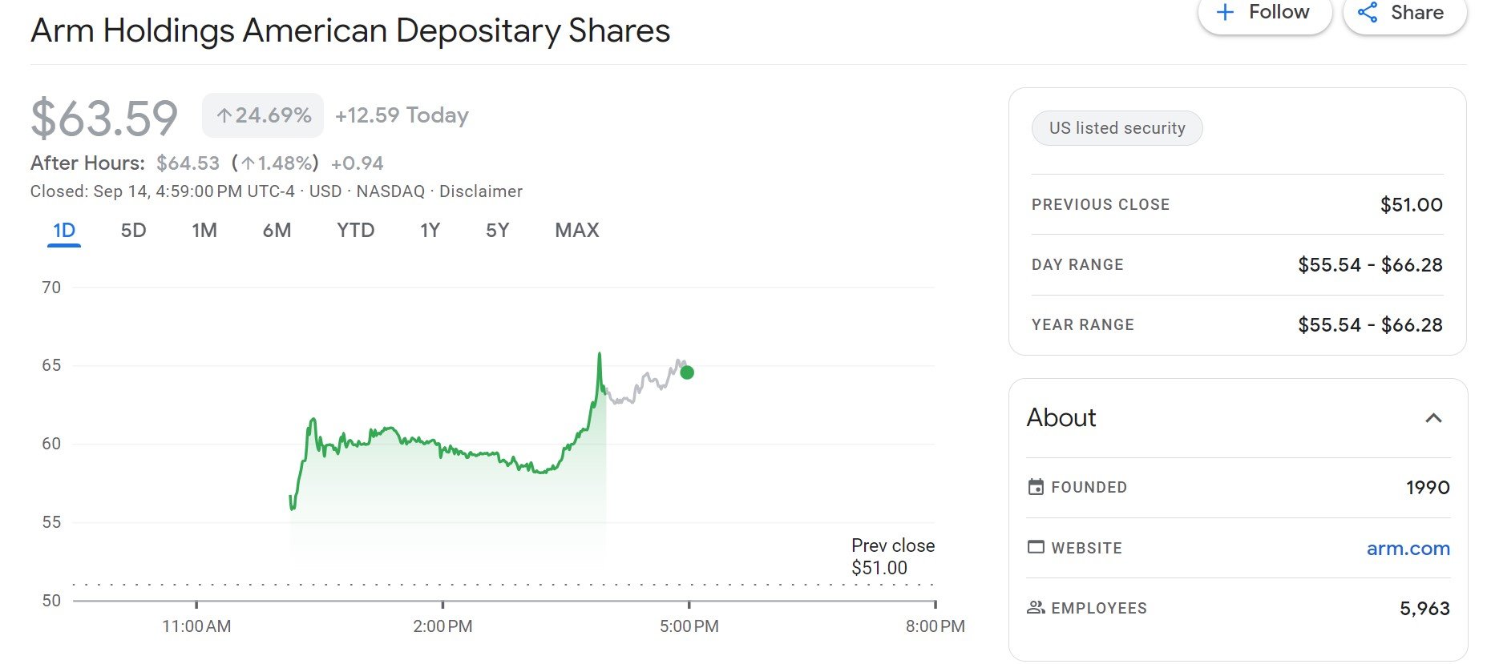
Task: Click the calendar icon beside FOUNDED
Action: (x=1035, y=486)
